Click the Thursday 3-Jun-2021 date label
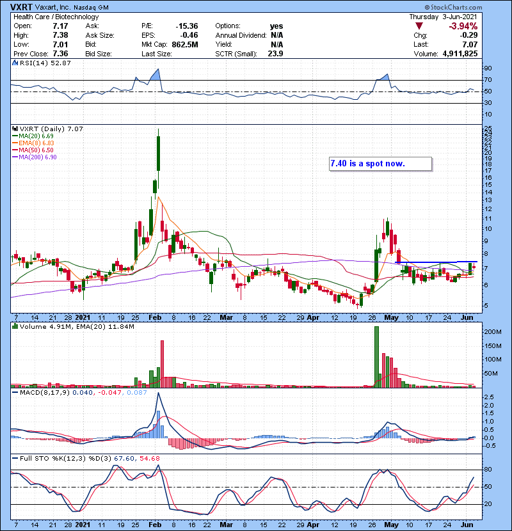 [x=443, y=17]
